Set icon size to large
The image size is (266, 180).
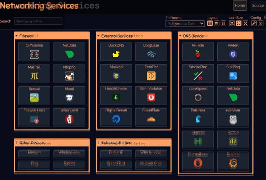(x=245, y=24)
